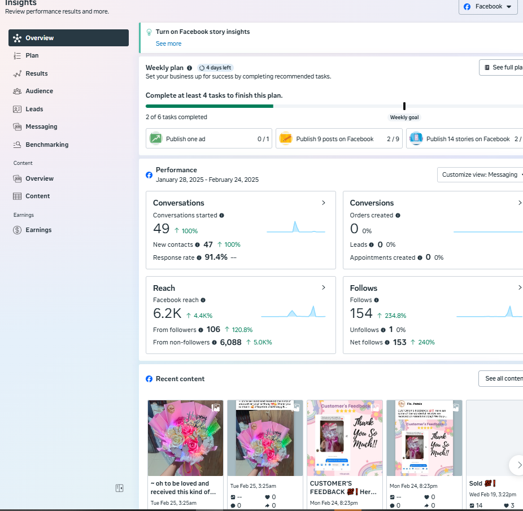Click the Content section Overview icon
This screenshot has height=511, width=523.
point(17,178)
